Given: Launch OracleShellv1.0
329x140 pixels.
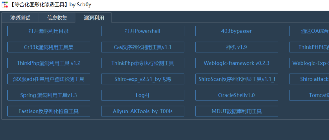Looking at the screenshot, I should click(237, 95).
